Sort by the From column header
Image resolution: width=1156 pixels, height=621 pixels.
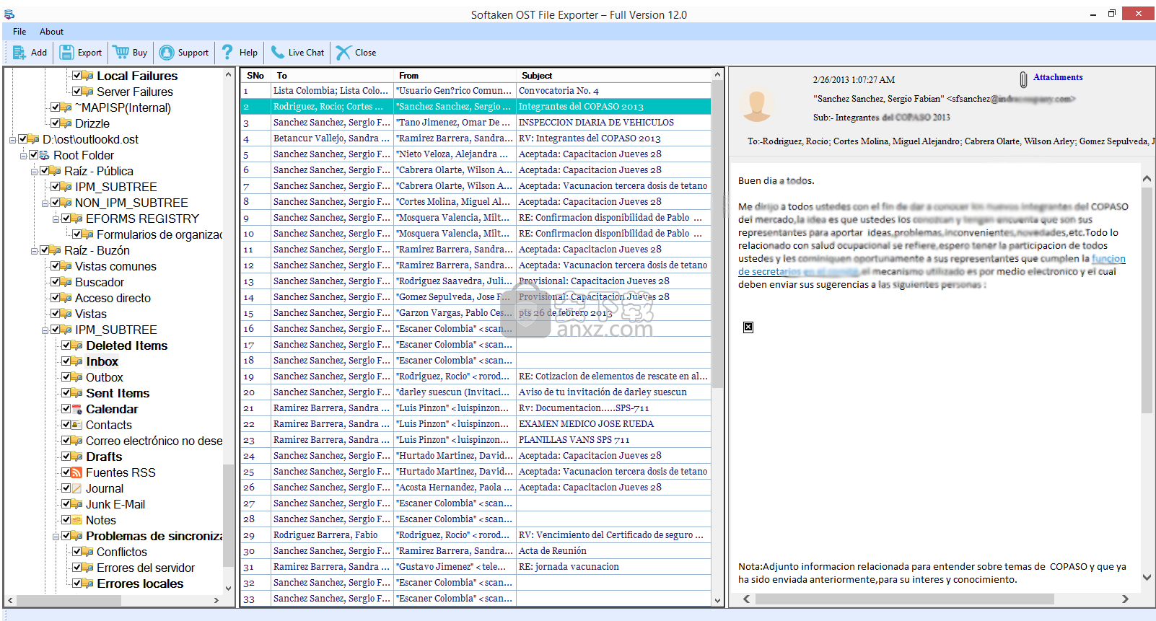pos(455,76)
